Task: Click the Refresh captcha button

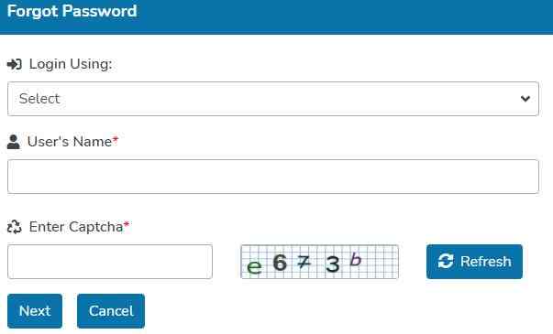Action: 474,262
